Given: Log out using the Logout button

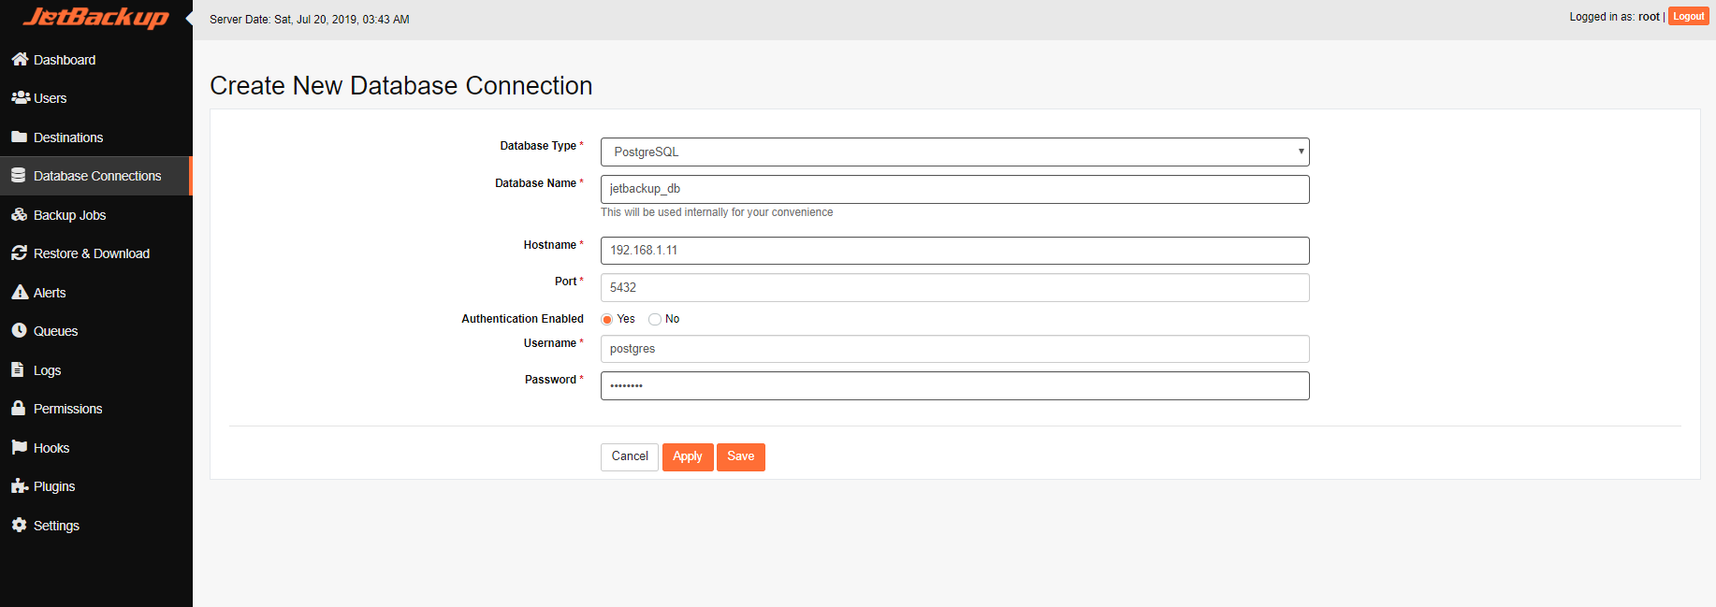Looking at the screenshot, I should [1689, 16].
